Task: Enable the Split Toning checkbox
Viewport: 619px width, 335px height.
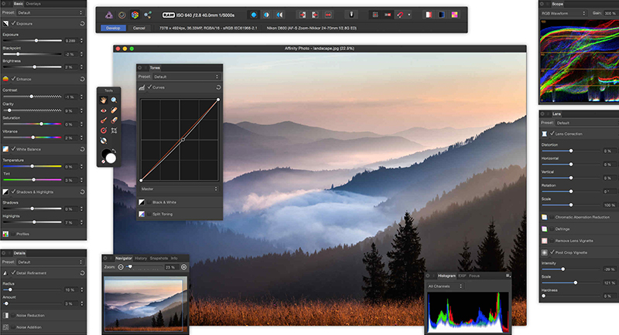Action: (x=149, y=214)
